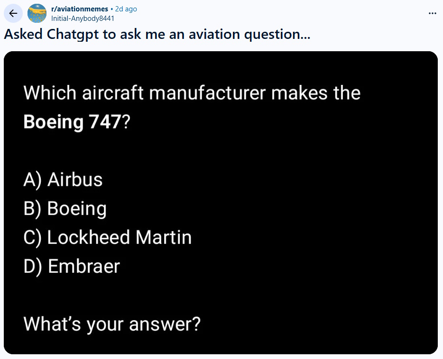443x359 pixels.
Task: Click the word 'aircraft' in the question
Action: 113,93
